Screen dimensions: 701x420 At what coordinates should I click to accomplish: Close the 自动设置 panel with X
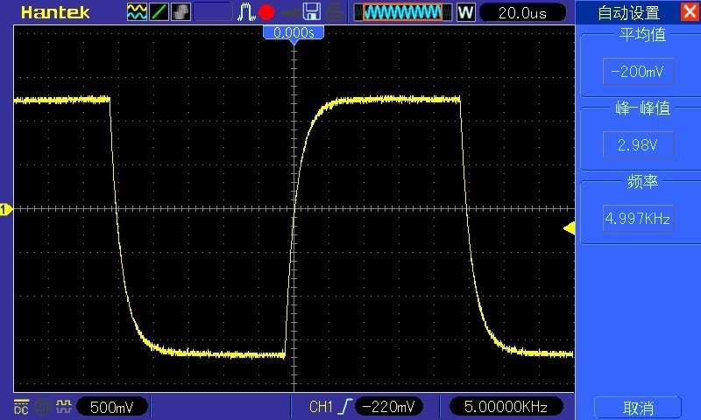click(687, 12)
